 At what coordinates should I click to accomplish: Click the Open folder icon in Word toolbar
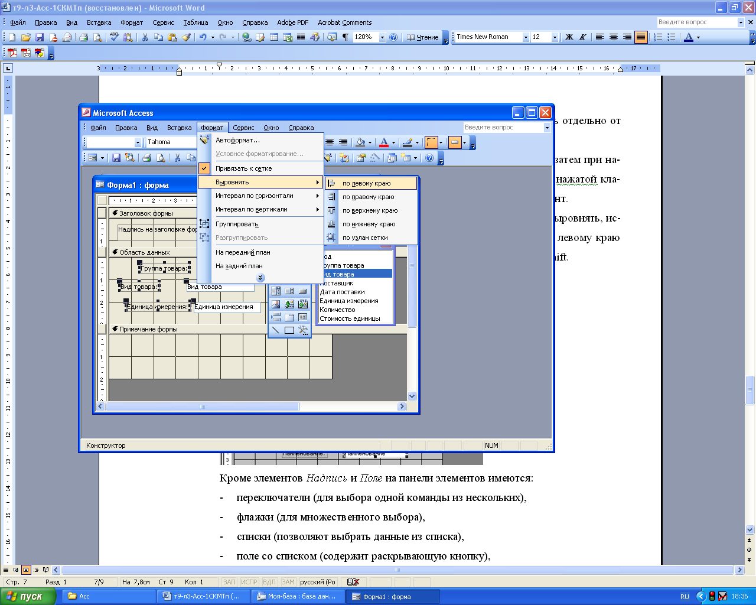click(25, 37)
